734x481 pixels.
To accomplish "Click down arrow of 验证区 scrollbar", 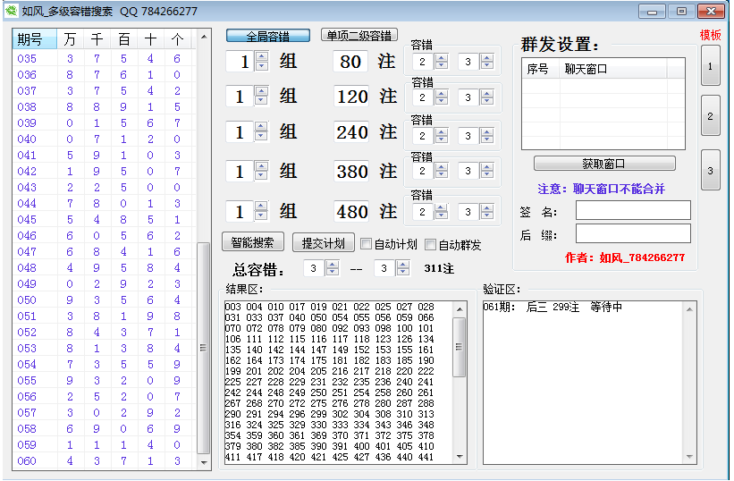I will [689, 456].
